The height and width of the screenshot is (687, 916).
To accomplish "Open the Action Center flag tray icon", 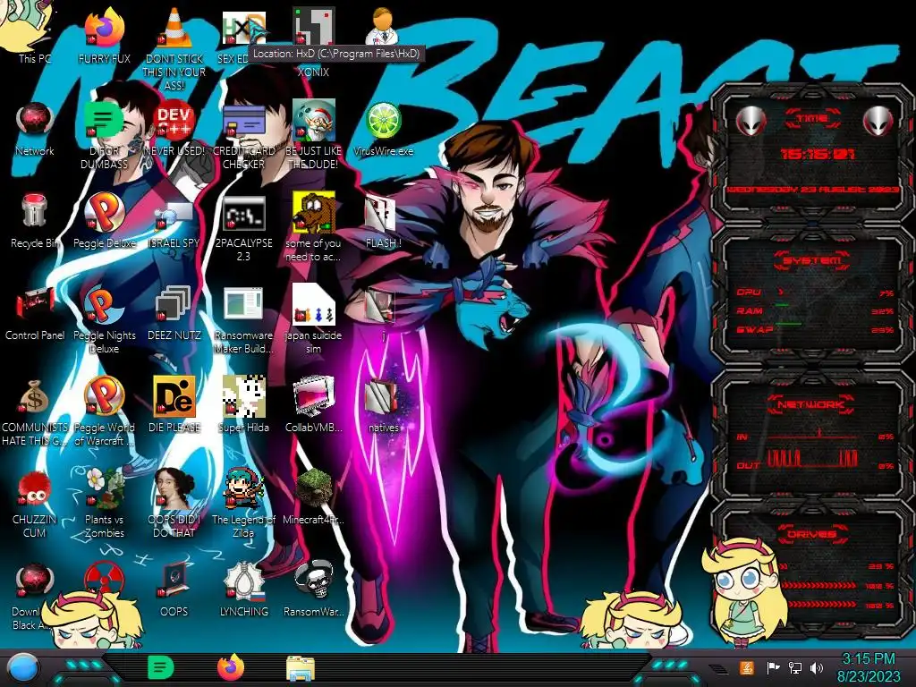I will tap(773, 668).
